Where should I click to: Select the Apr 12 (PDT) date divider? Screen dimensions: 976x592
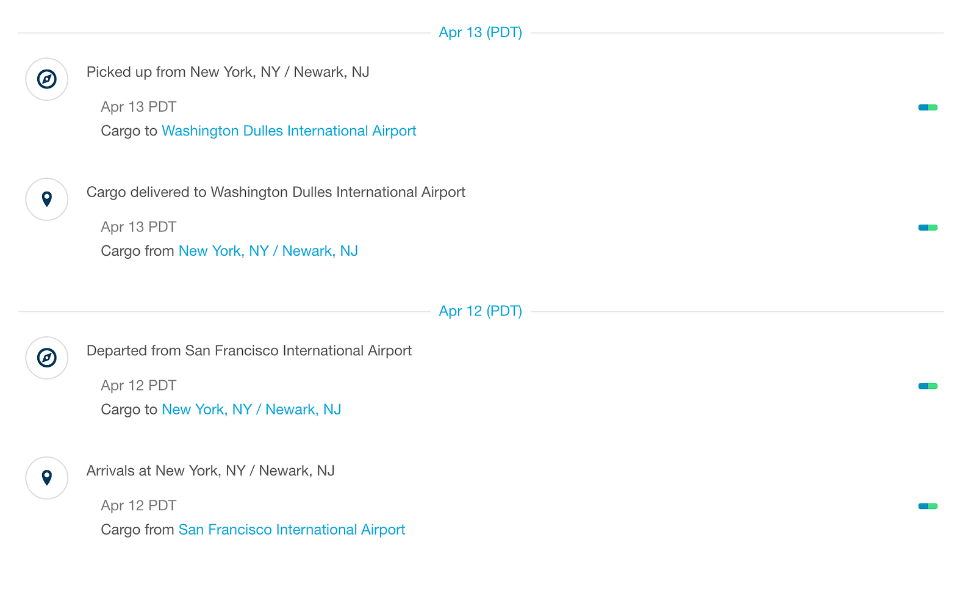pyautogui.click(x=480, y=311)
